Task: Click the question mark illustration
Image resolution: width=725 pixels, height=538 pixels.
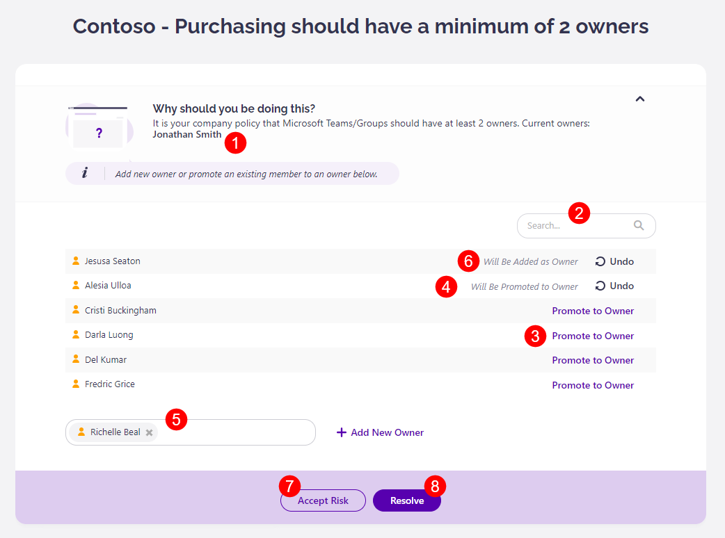Action: point(98,132)
